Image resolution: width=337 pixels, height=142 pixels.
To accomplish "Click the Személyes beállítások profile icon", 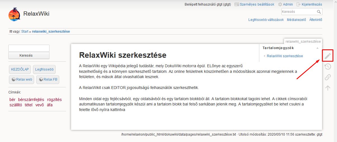I will tap(237, 4).
